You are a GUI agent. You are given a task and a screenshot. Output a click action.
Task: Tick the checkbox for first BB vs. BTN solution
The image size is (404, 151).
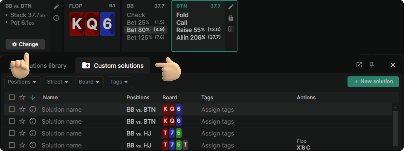point(12,109)
